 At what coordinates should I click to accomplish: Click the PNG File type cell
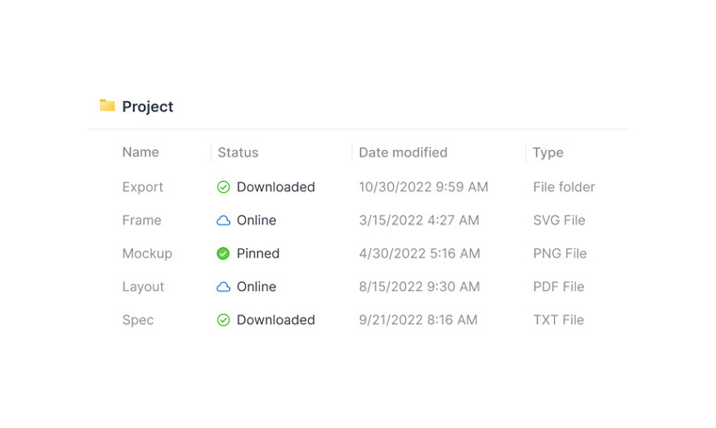(x=560, y=254)
